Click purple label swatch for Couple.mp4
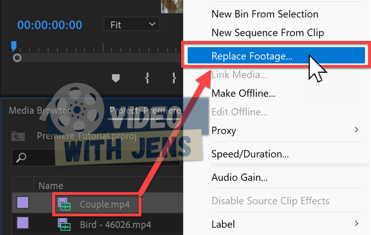This screenshot has width=371, height=235. 23,203
